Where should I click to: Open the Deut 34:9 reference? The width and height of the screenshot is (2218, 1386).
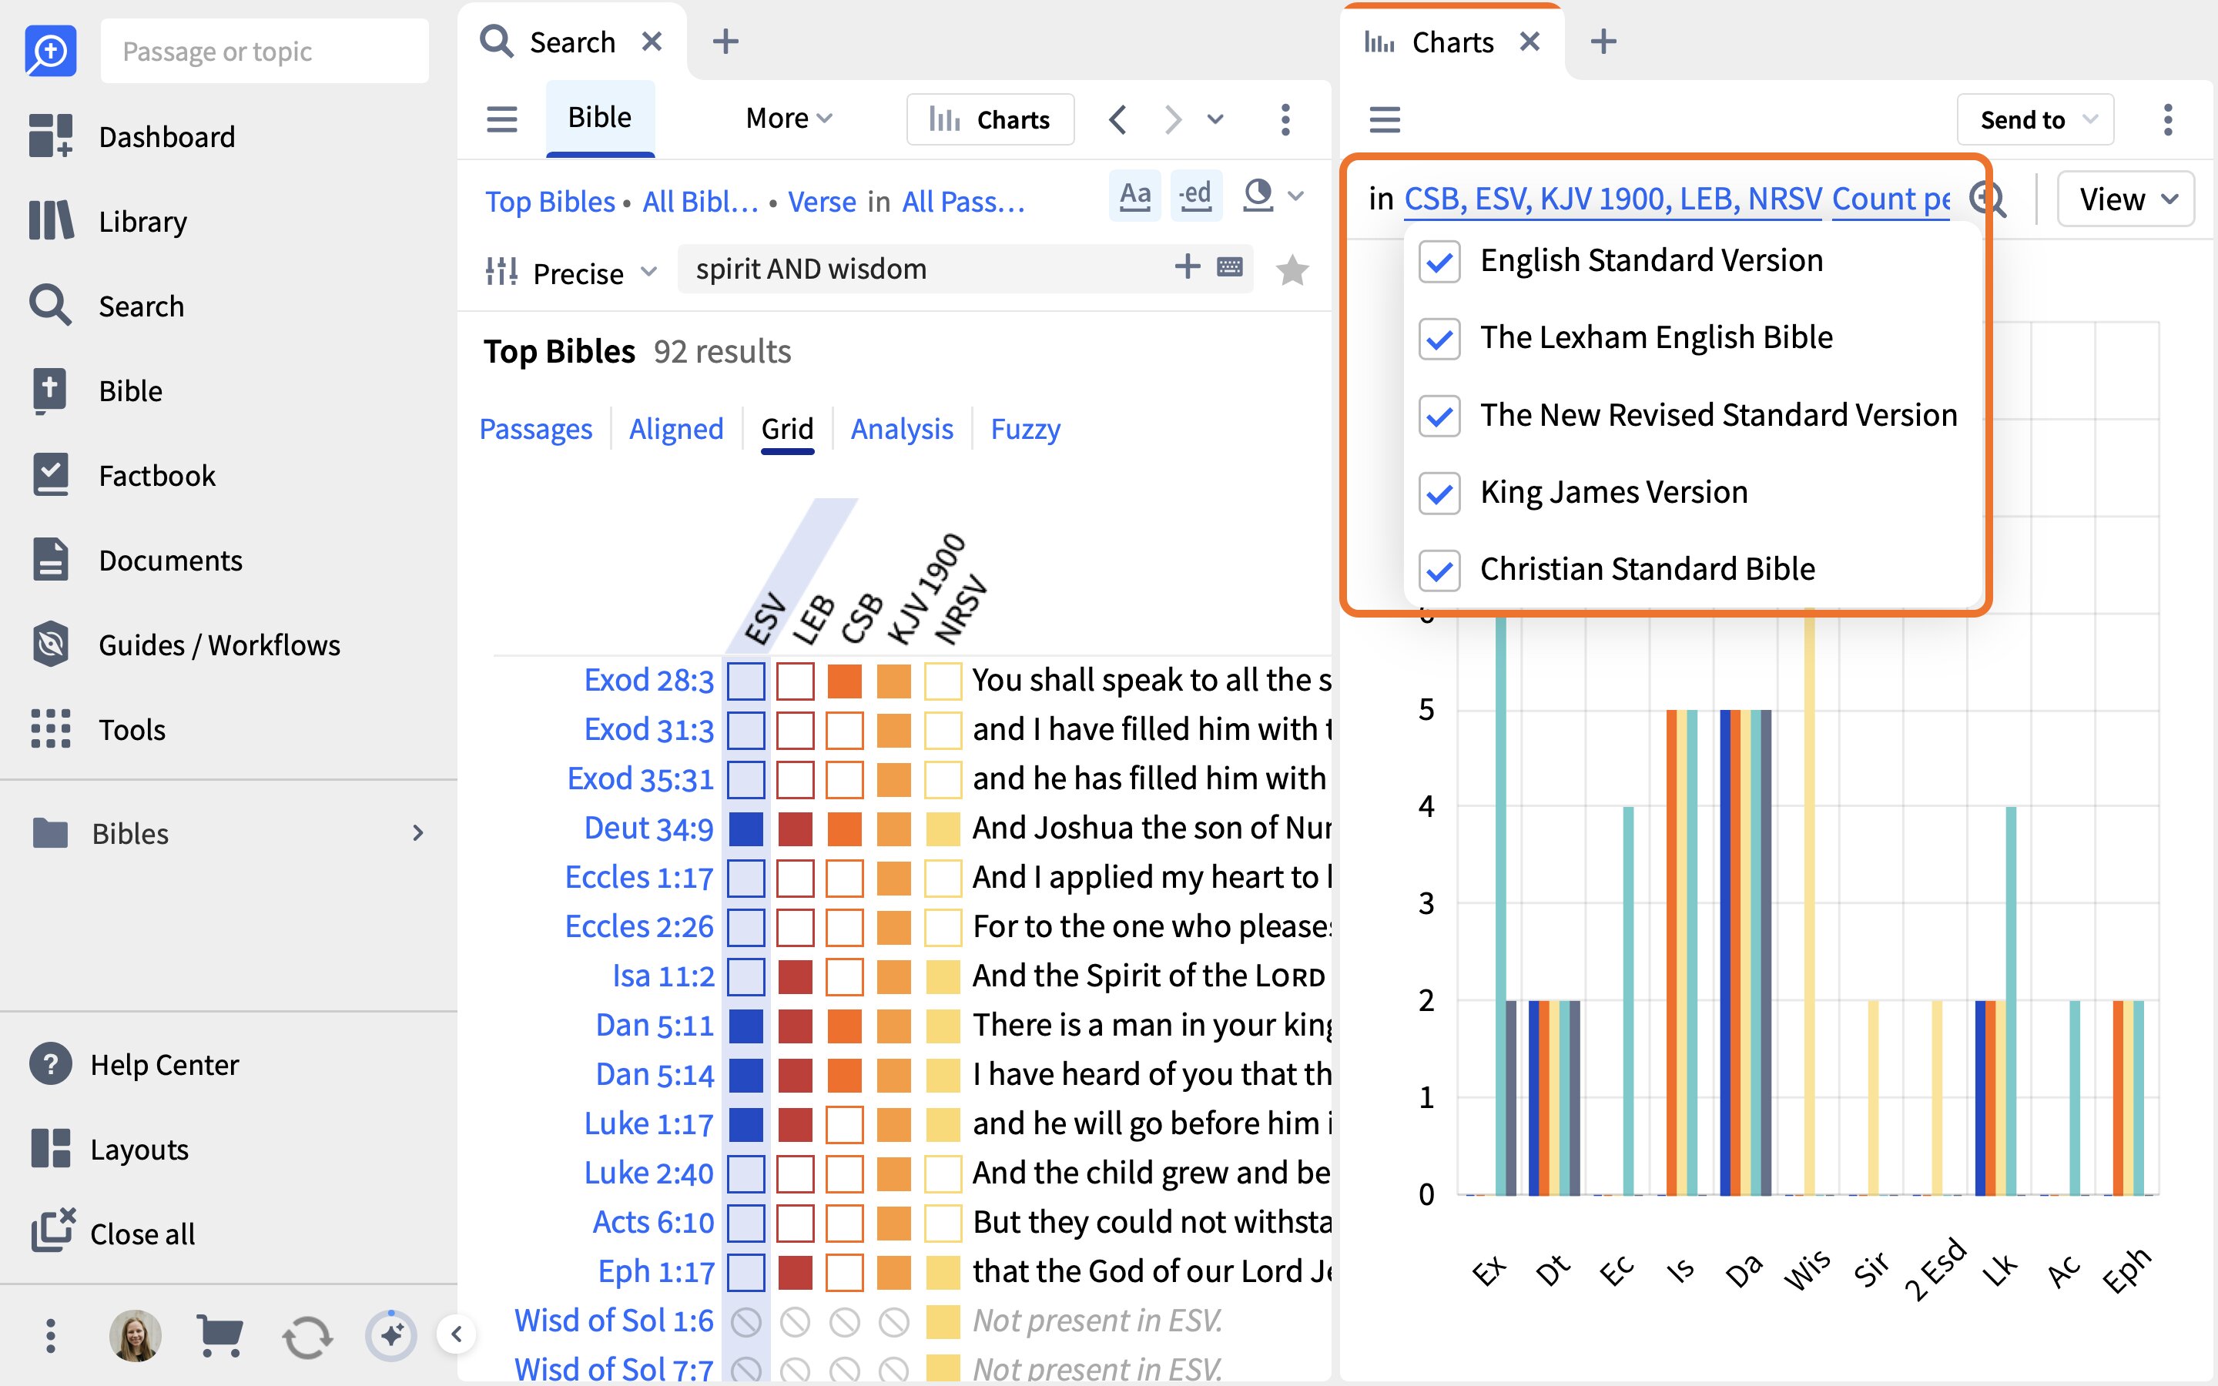point(648,827)
